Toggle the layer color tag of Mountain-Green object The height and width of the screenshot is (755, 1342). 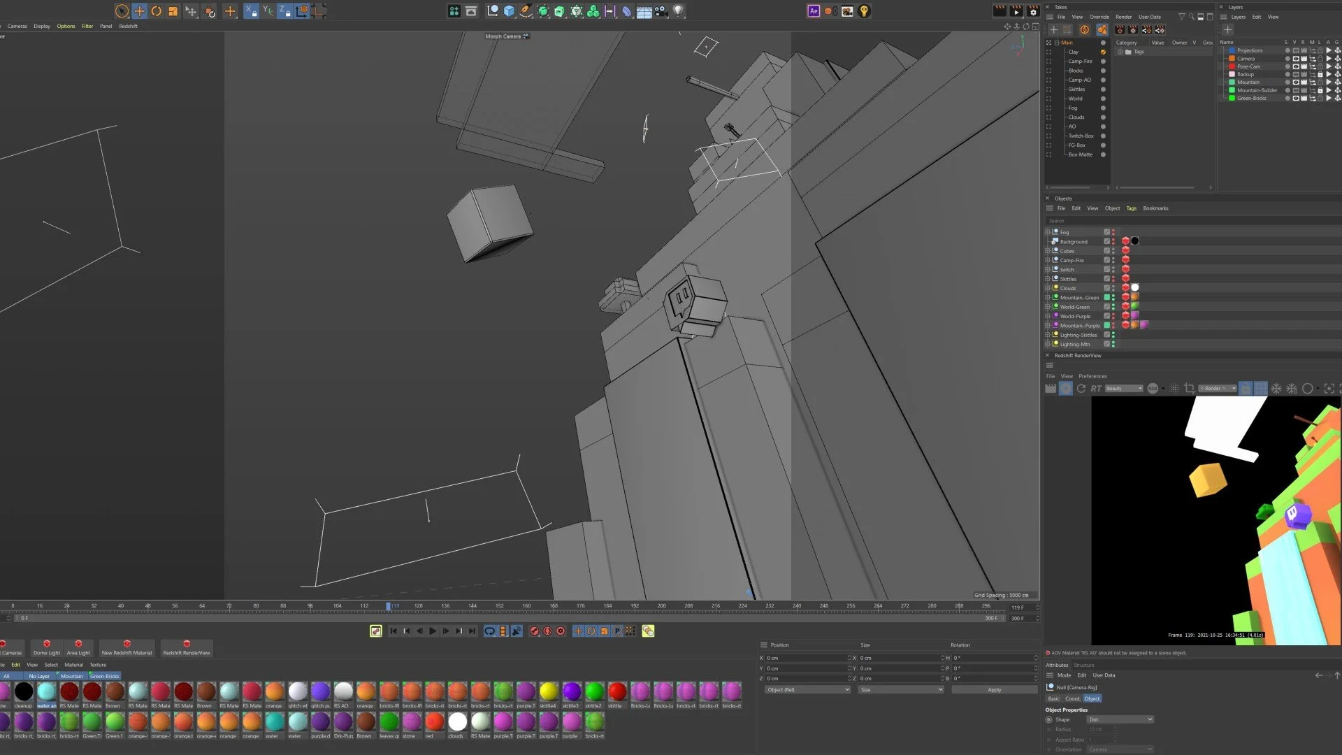[x=1106, y=298]
